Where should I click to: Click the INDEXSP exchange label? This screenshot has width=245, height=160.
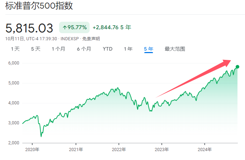click(70, 39)
